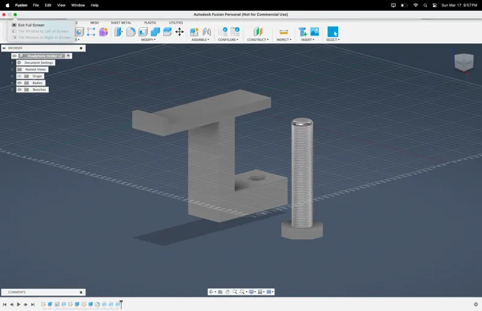Open the INSPECT dropdown

point(284,40)
